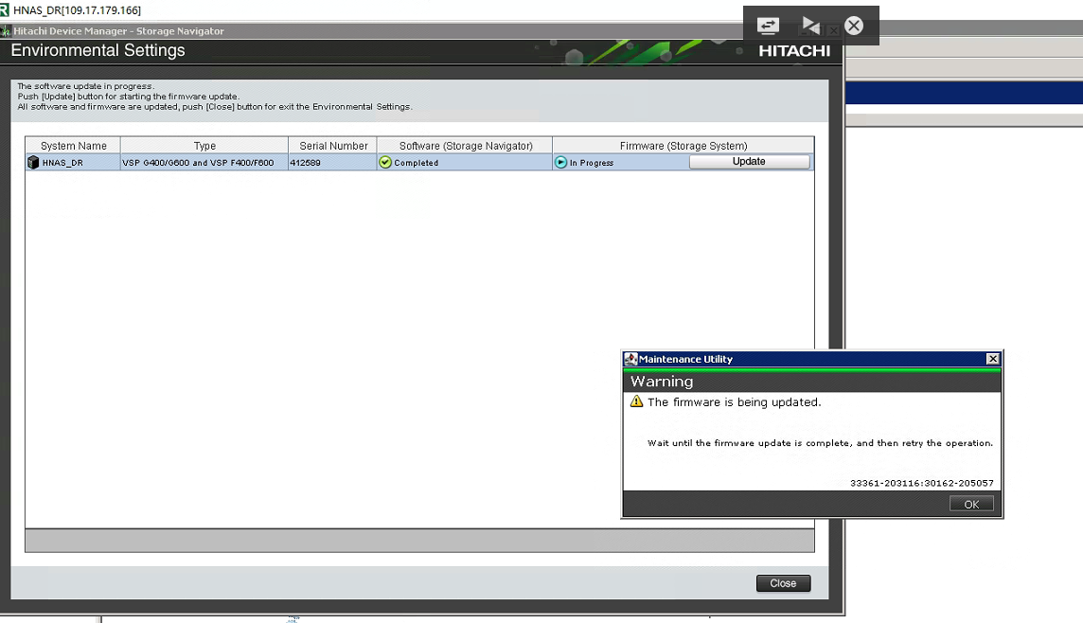This screenshot has width=1083, height=623.
Task: Click the Storage Navigator title bar icon
Action: click(x=6, y=31)
